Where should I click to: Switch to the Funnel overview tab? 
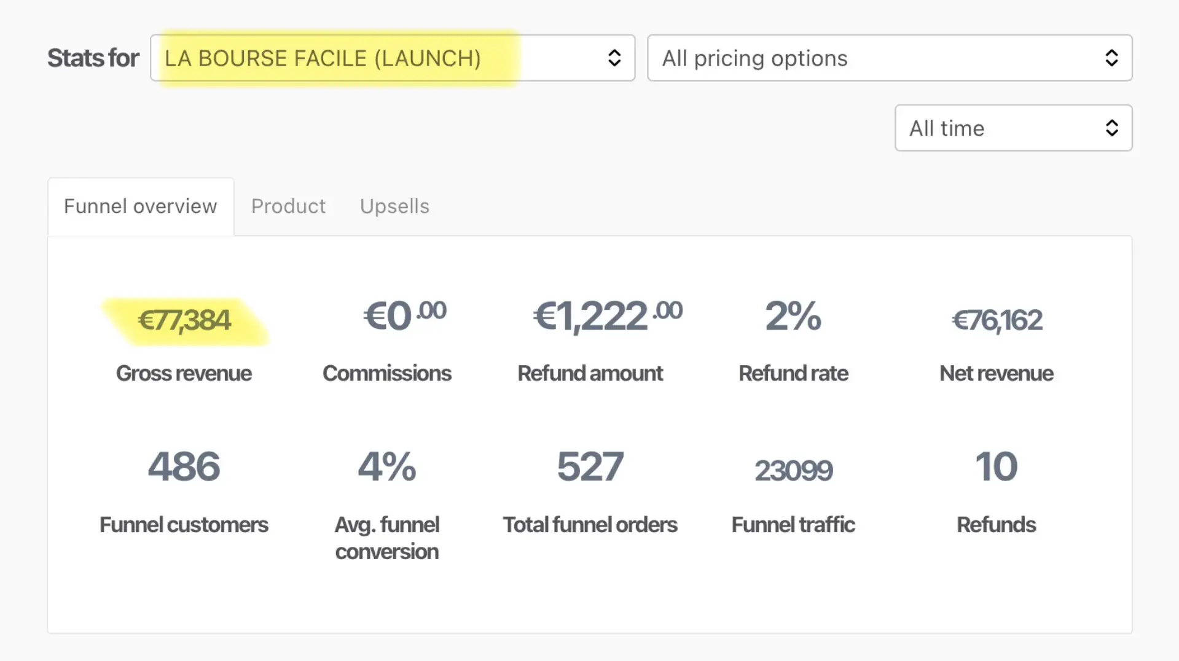140,206
